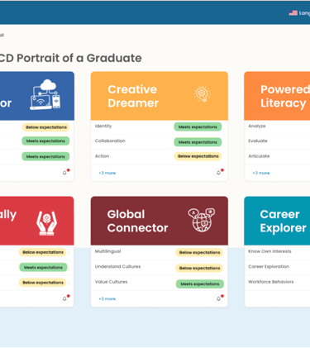Open the Global Connector card header
This screenshot has height=348, width=310.
160,221
